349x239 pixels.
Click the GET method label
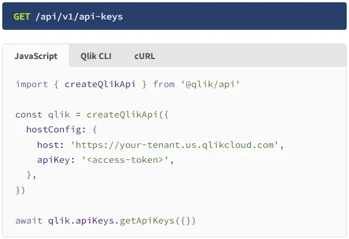click(x=22, y=17)
